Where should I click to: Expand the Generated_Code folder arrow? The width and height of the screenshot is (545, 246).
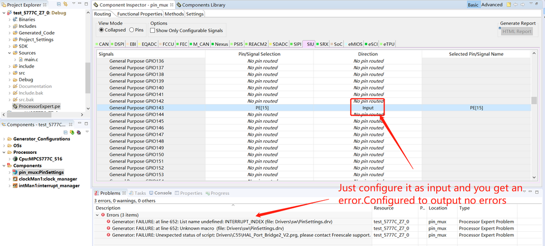(10, 33)
